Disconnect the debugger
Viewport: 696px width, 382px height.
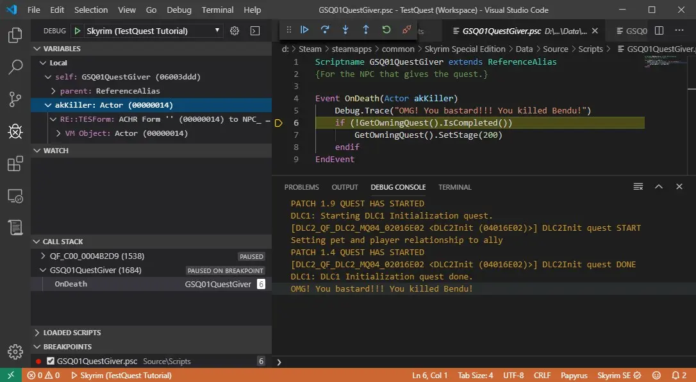click(406, 29)
